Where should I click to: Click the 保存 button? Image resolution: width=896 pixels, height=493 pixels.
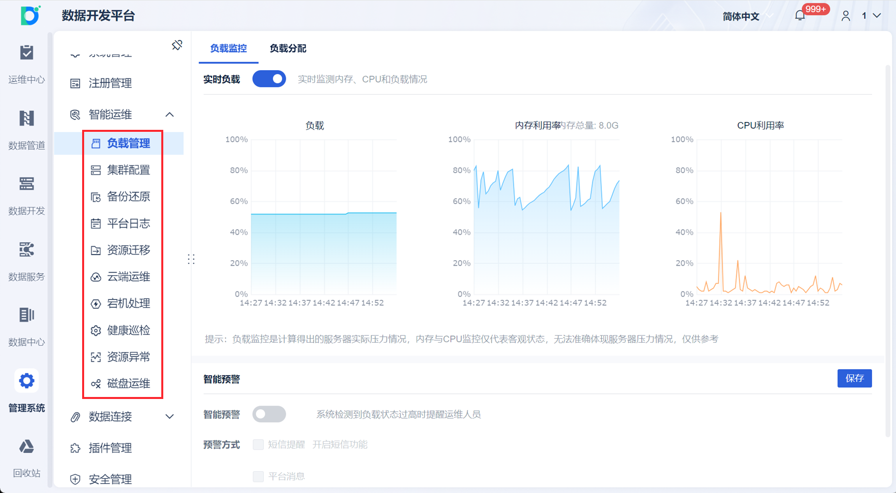855,379
